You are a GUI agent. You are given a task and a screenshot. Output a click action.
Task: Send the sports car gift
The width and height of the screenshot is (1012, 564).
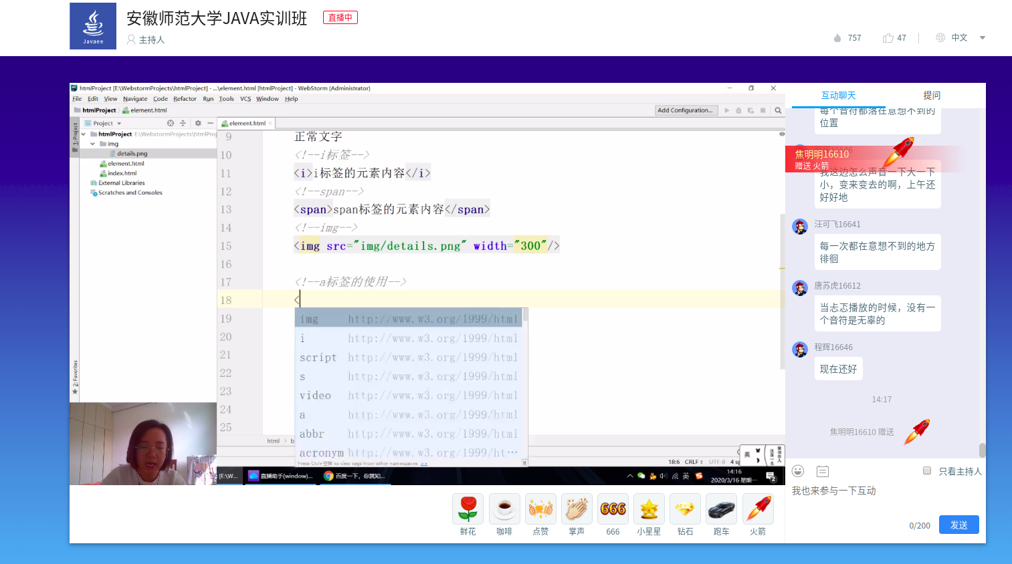pos(721,509)
